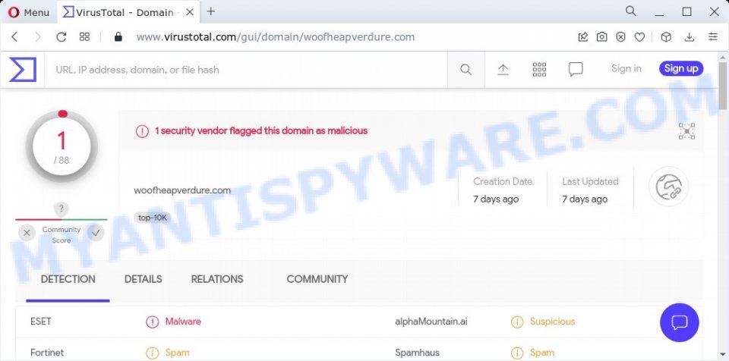The height and width of the screenshot is (361, 729).
Task: Switch to the RELATIONS tab
Action: [217, 279]
